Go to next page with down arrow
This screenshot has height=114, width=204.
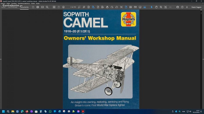pyautogui.click(x=63, y=7)
